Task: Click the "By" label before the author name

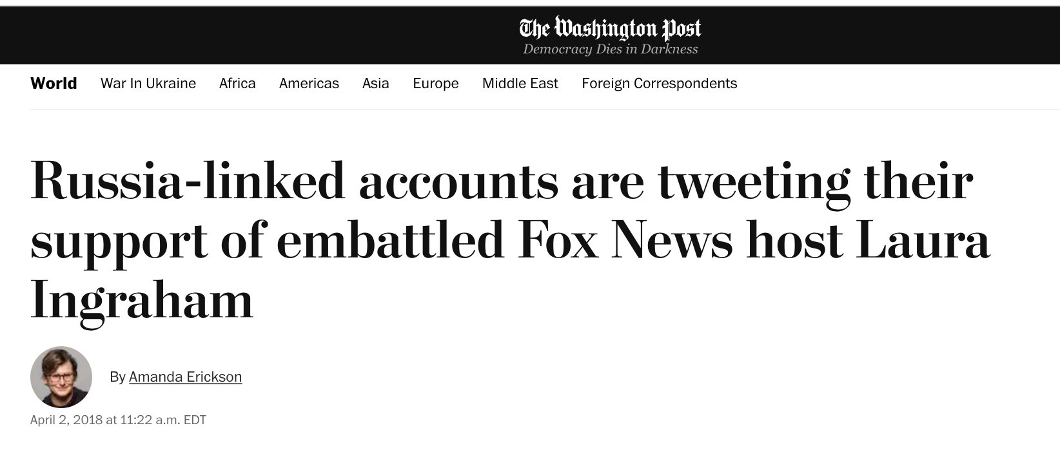Action: [x=117, y=377]
